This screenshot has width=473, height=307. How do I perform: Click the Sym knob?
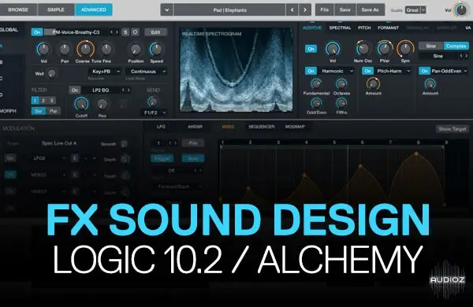click(x=405, y=49)
